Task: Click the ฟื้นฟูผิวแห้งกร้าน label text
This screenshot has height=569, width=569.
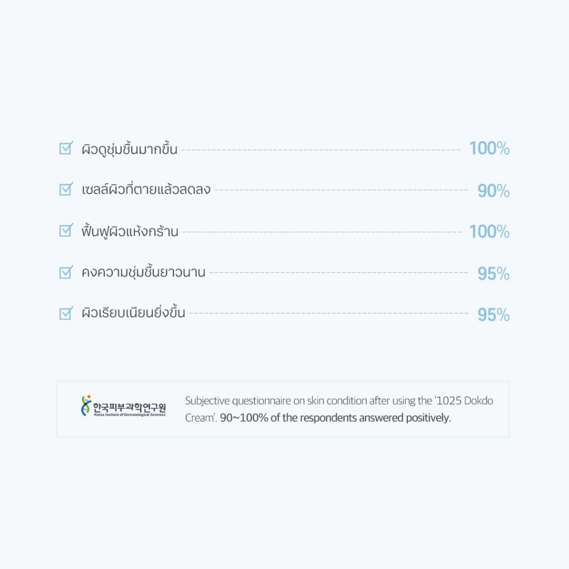Action: pos(130,231)
